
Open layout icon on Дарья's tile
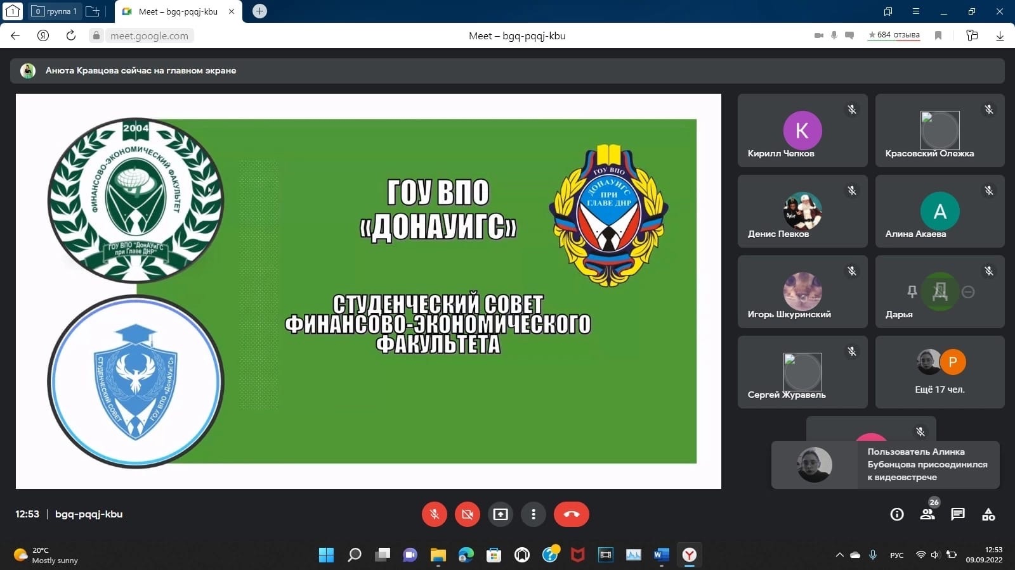click(x=940, y=291)
